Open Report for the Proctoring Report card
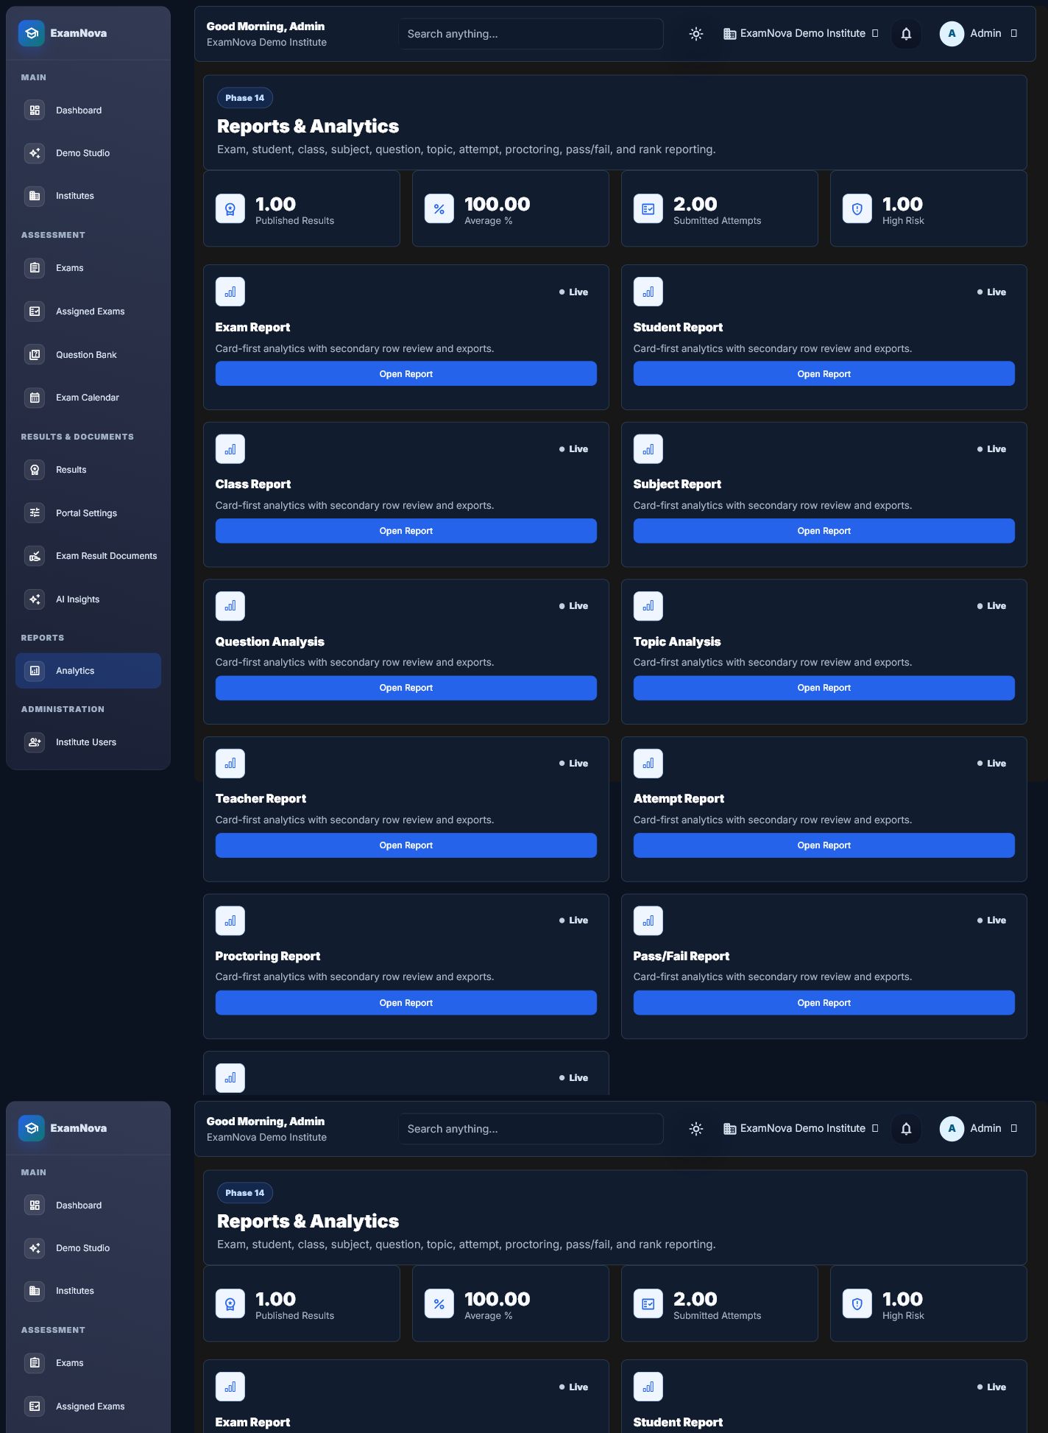The height and width of the screenshot is (1433, 1048). pyautogui.click(x=406, y=1003)
